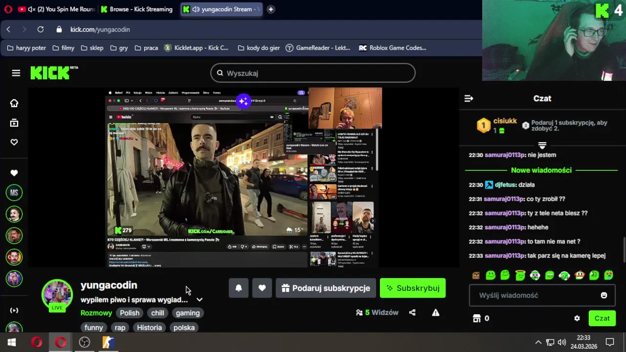Image resolution: width=626 pixels, height=352 pixels.
Task: Jump to new messages via scroll-down arrow
Action: [x=542, y=146]
